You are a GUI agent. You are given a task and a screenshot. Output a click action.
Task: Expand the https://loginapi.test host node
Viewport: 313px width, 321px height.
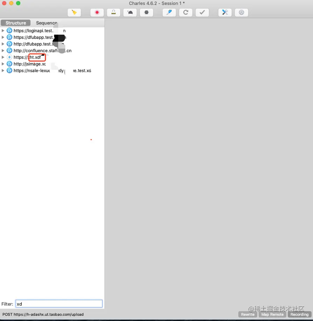pyautogui.click(x=3, y=31)
